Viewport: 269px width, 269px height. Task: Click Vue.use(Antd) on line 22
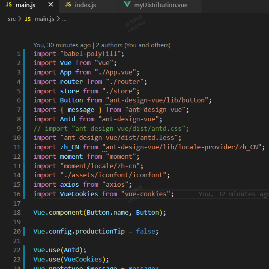[x=60, y=250]
